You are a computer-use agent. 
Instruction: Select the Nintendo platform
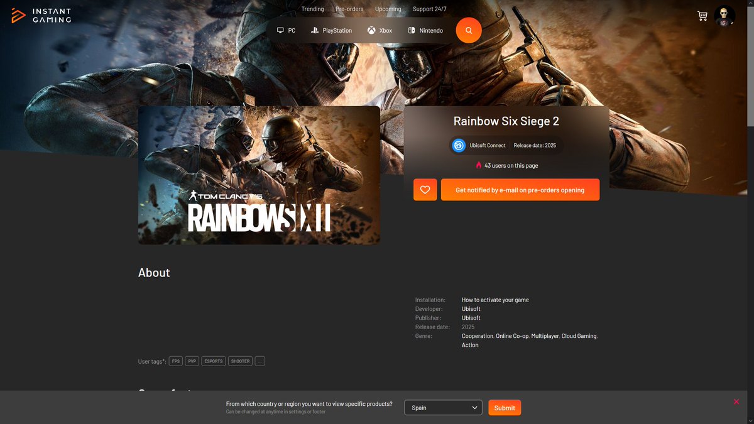(x=425, y=30)
